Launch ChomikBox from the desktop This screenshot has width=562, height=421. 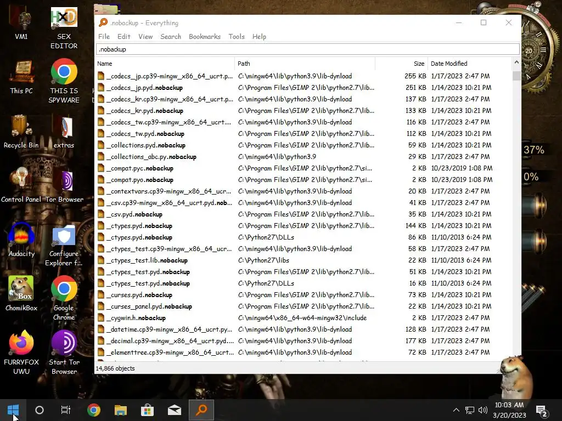pos(21,294)
